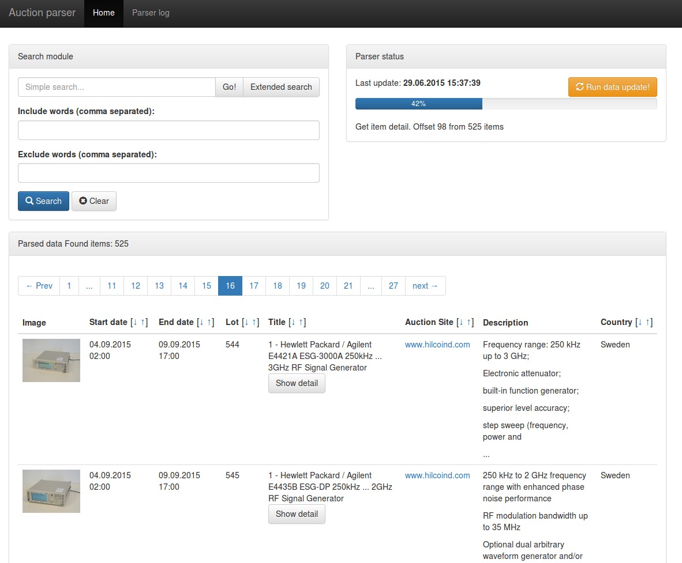Clear the search form
This screenshot has width=682, height=563.
pyautogui.click(x=94, y=201)
